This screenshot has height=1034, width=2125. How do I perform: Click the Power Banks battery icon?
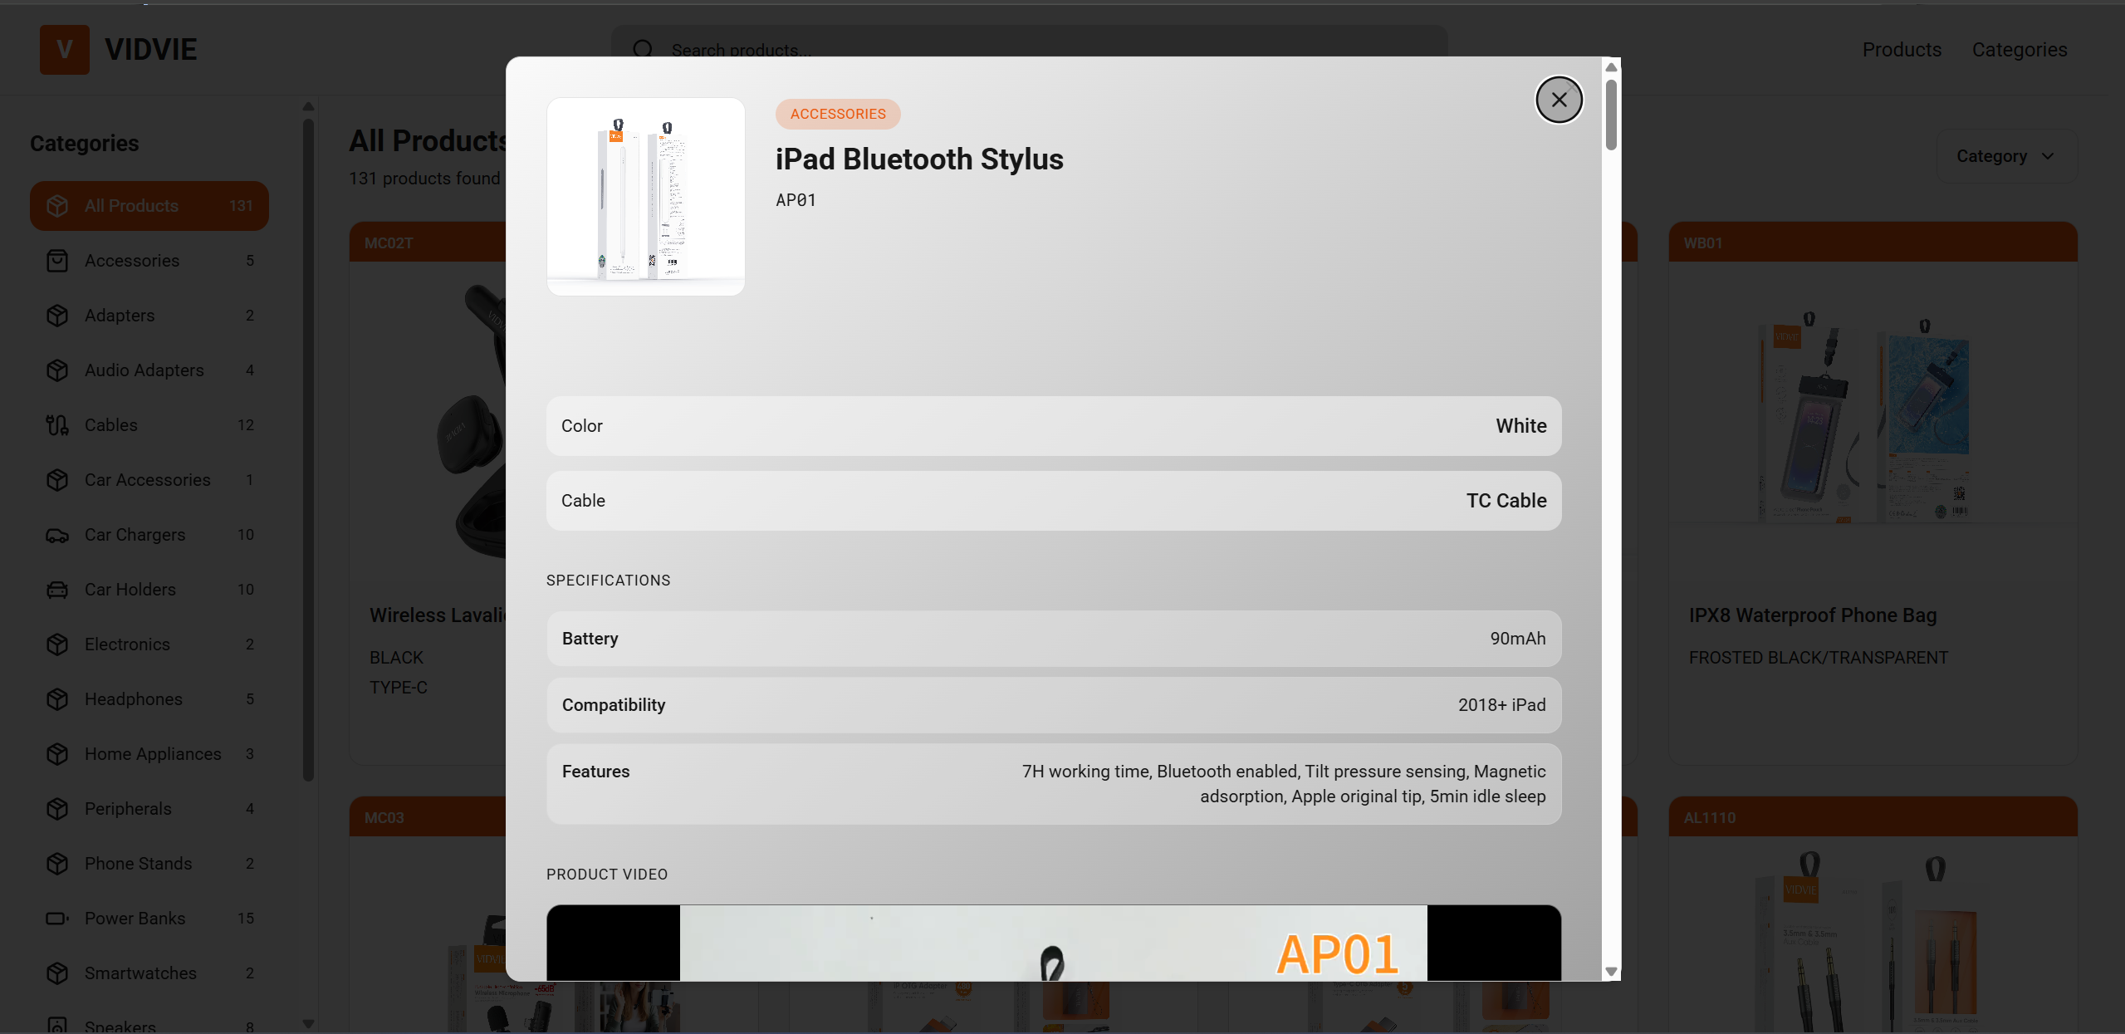tap(57, 919)
